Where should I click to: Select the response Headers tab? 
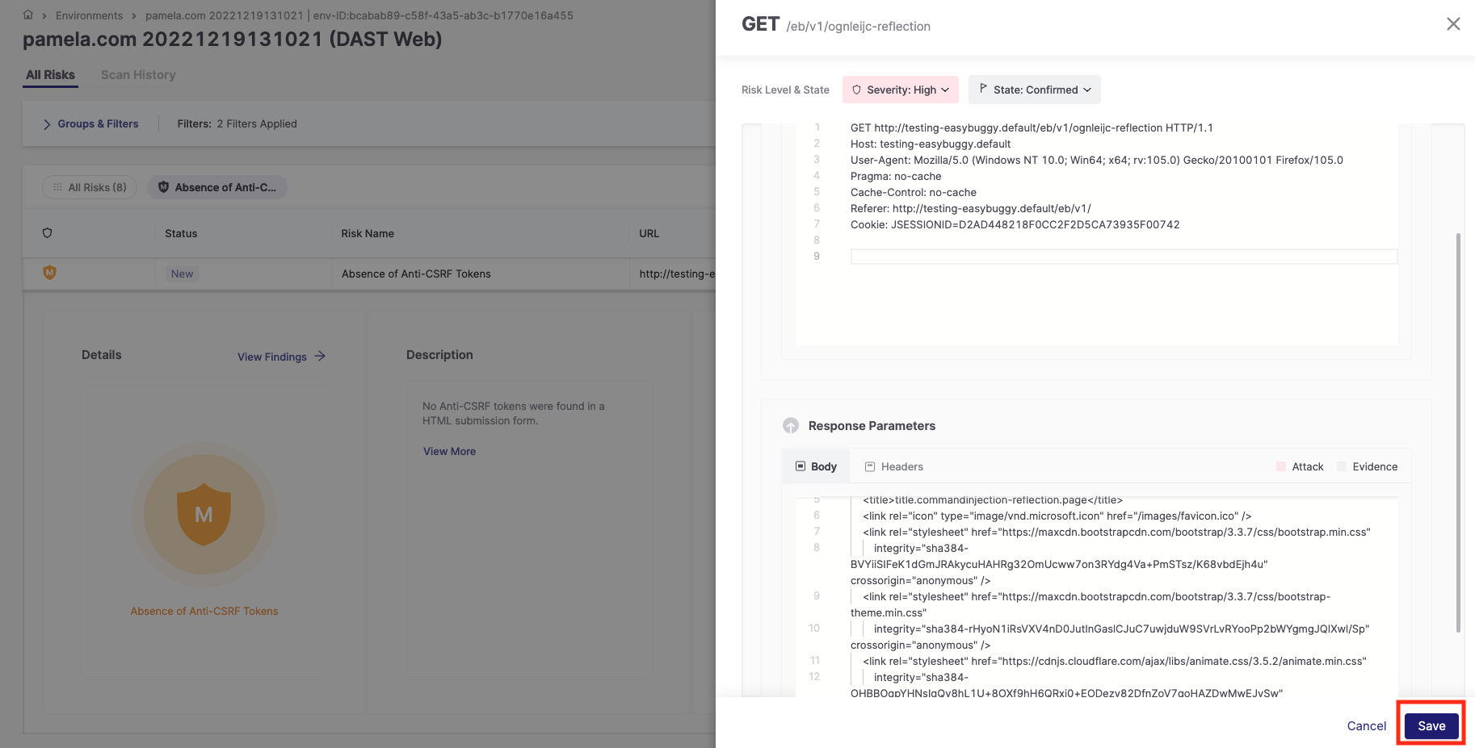pyautogui.click(x=894, y=466)
